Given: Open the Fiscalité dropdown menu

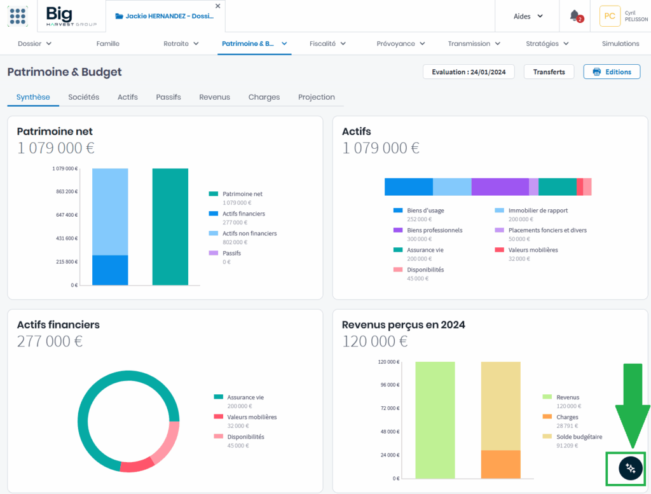Looking at the screenshot, I should [x=327, y=44].
